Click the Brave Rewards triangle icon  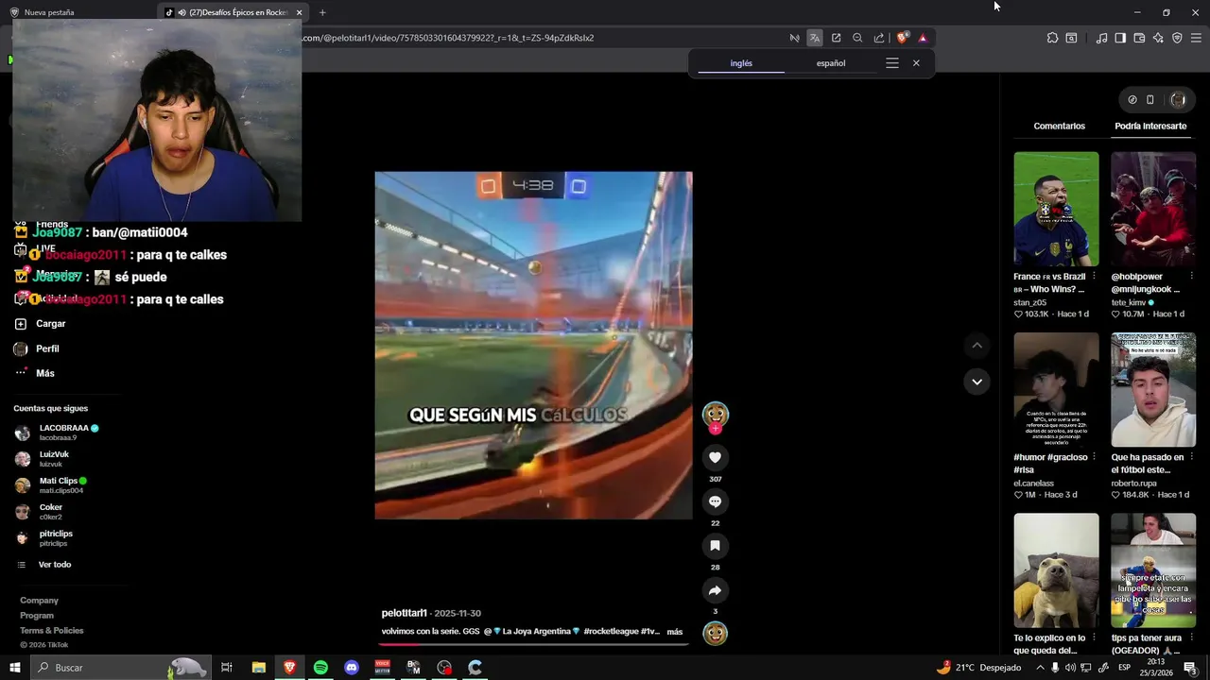(x=923, y=38)
